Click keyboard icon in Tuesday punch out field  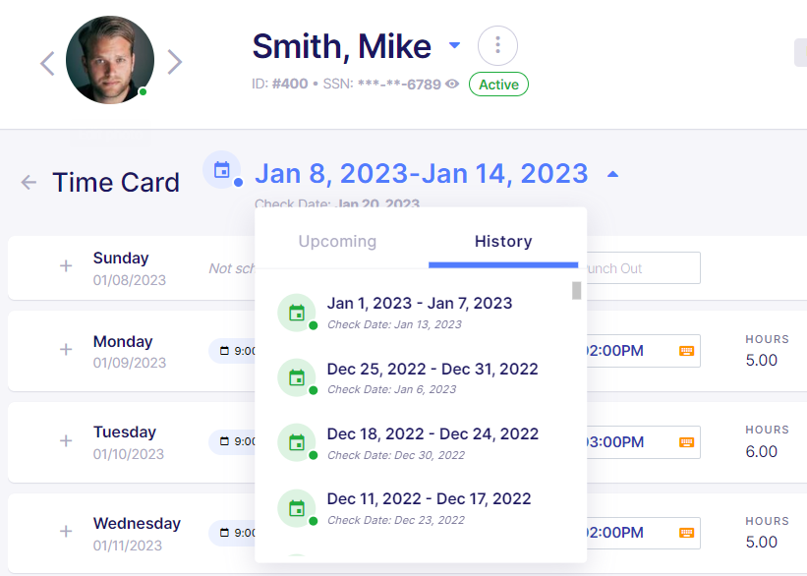pos(686,442)
